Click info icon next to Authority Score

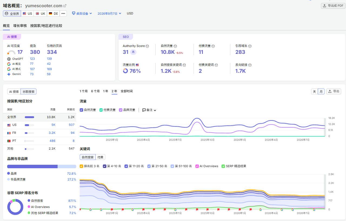(x=147, y=46)
